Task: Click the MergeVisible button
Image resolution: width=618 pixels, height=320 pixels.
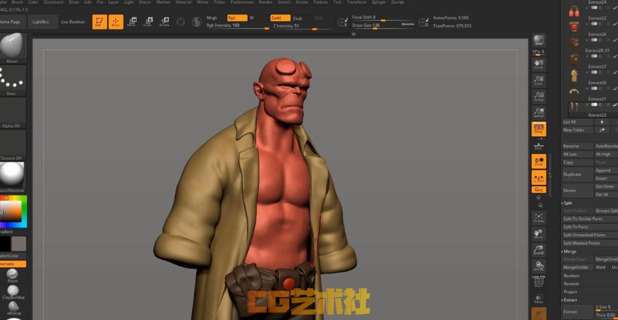Action: 578,268
